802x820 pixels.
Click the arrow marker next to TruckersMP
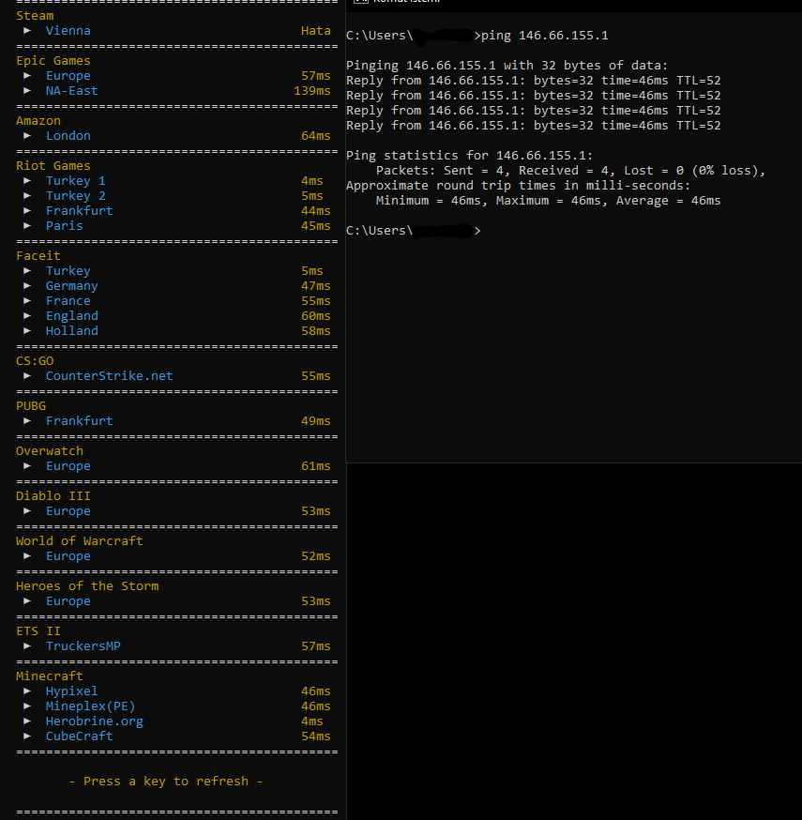tap(27, 646)
